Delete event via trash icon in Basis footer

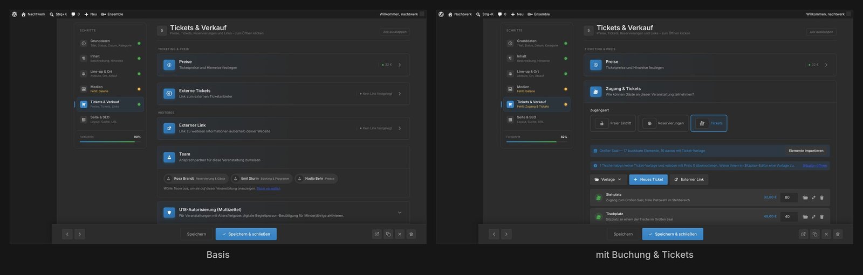tap(411, 234)
